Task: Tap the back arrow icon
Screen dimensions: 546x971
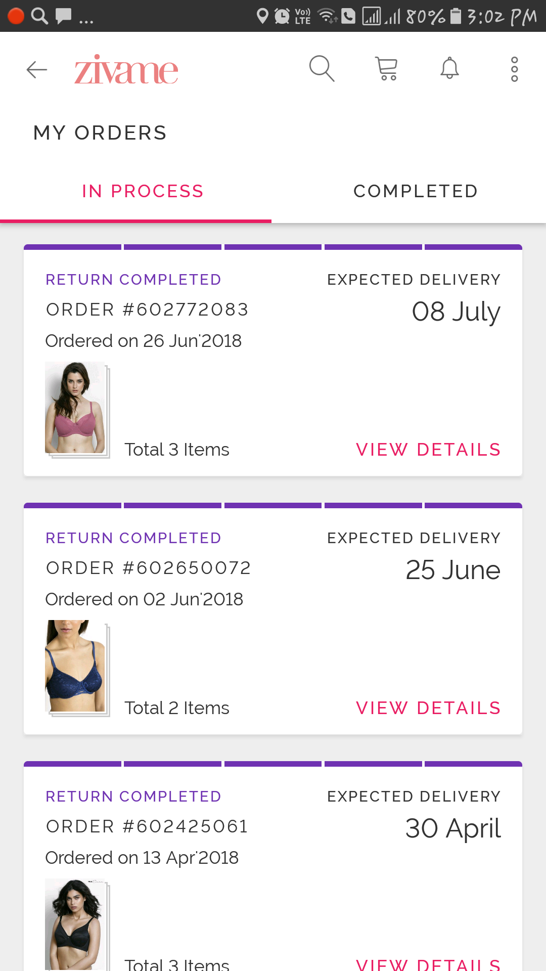Action: tap(37, 69)
